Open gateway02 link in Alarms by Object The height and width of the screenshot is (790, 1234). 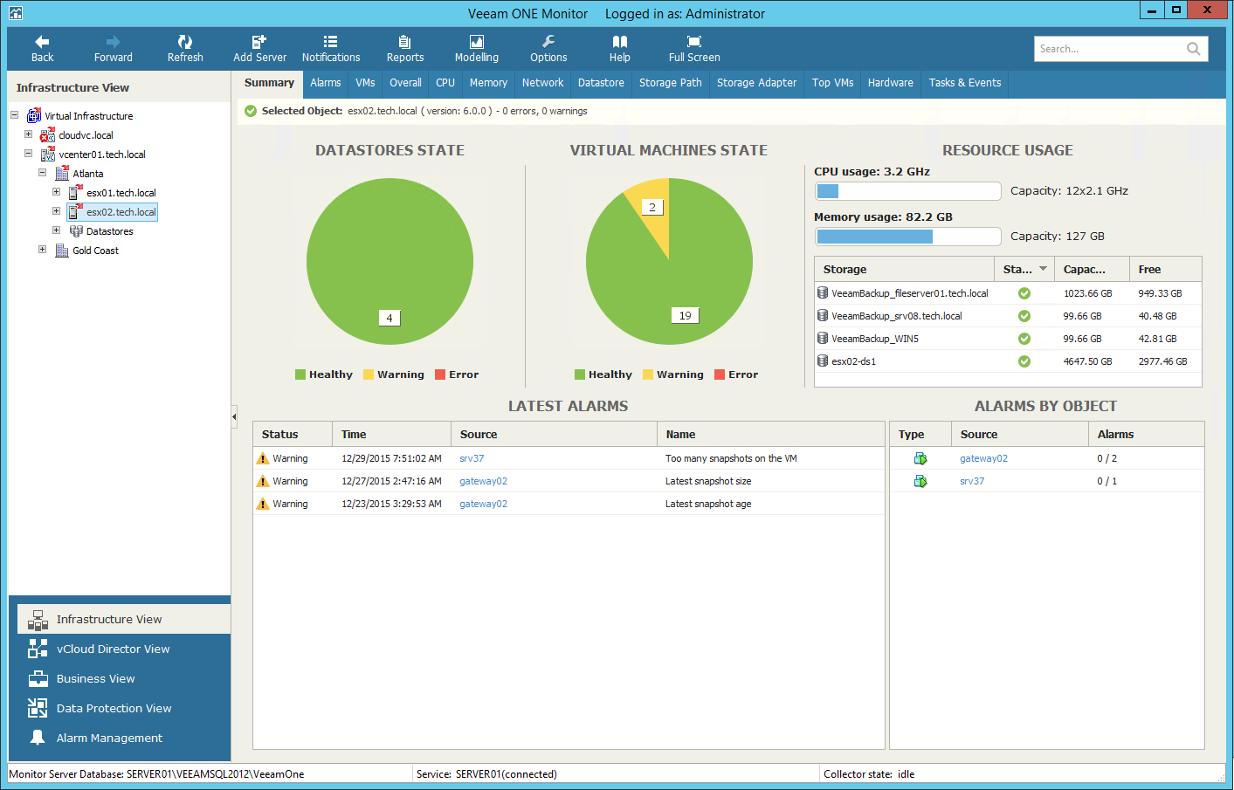[983, 458]
